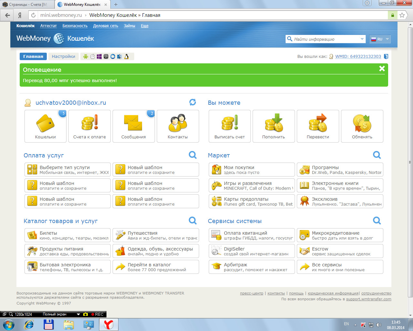
Task: Open the Оплата квитанций service button
Action: [252, 235]
